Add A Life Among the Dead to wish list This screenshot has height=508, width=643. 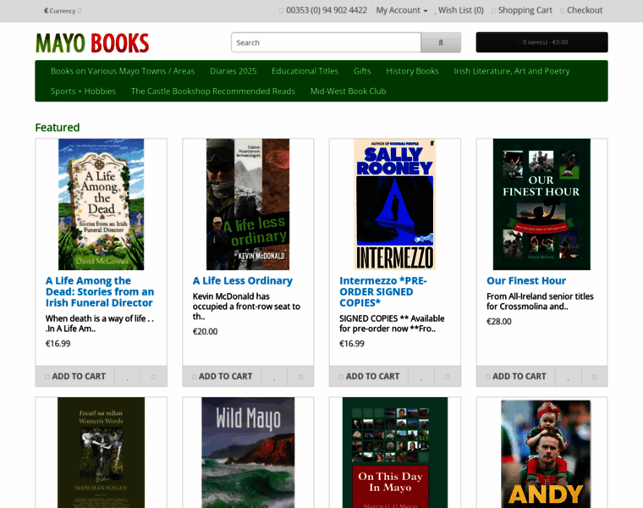pos(128,376)
